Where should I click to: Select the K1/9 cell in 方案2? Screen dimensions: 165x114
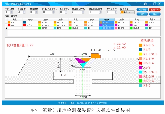(x=30, y=22)
